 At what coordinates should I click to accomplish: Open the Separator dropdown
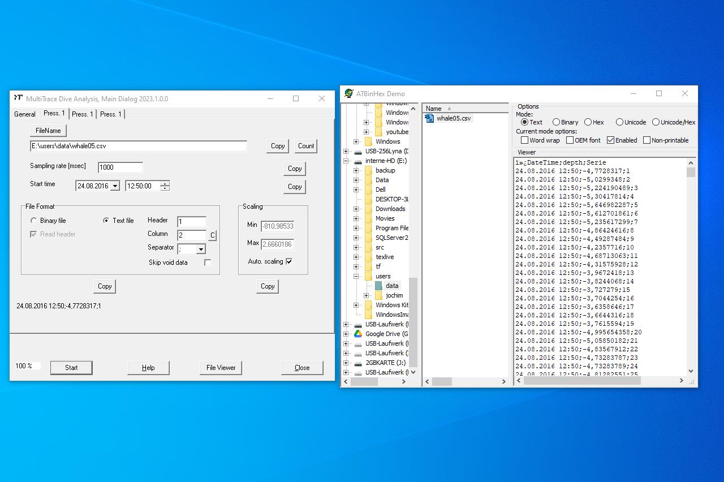coord(200,249)
